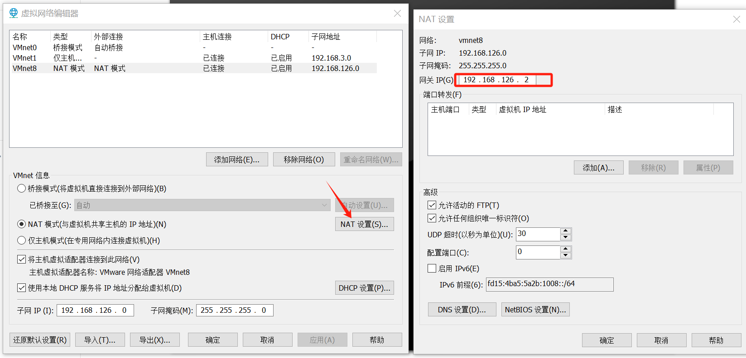Click the 导出(X)... button
Viewport: 746px width, 358px height.
click(x=154, y=340)
